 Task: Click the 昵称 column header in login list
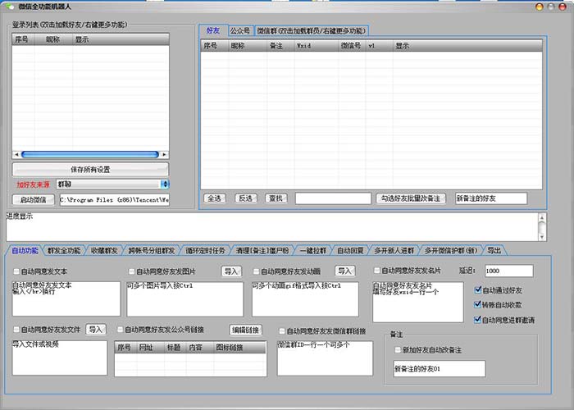[53, 39]
